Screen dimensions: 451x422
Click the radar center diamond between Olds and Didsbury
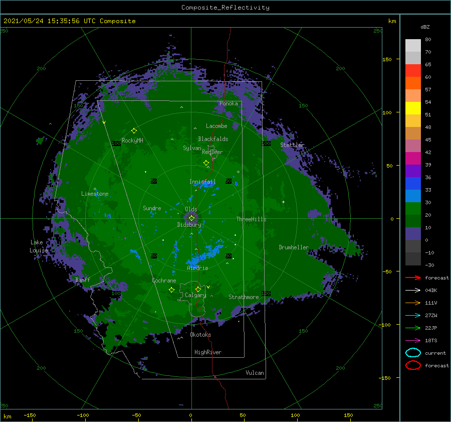[191, 218]
